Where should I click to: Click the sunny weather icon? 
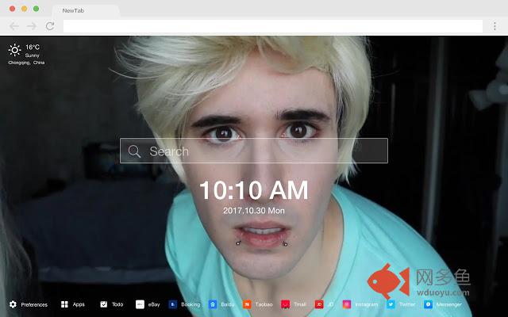(14, 50)
